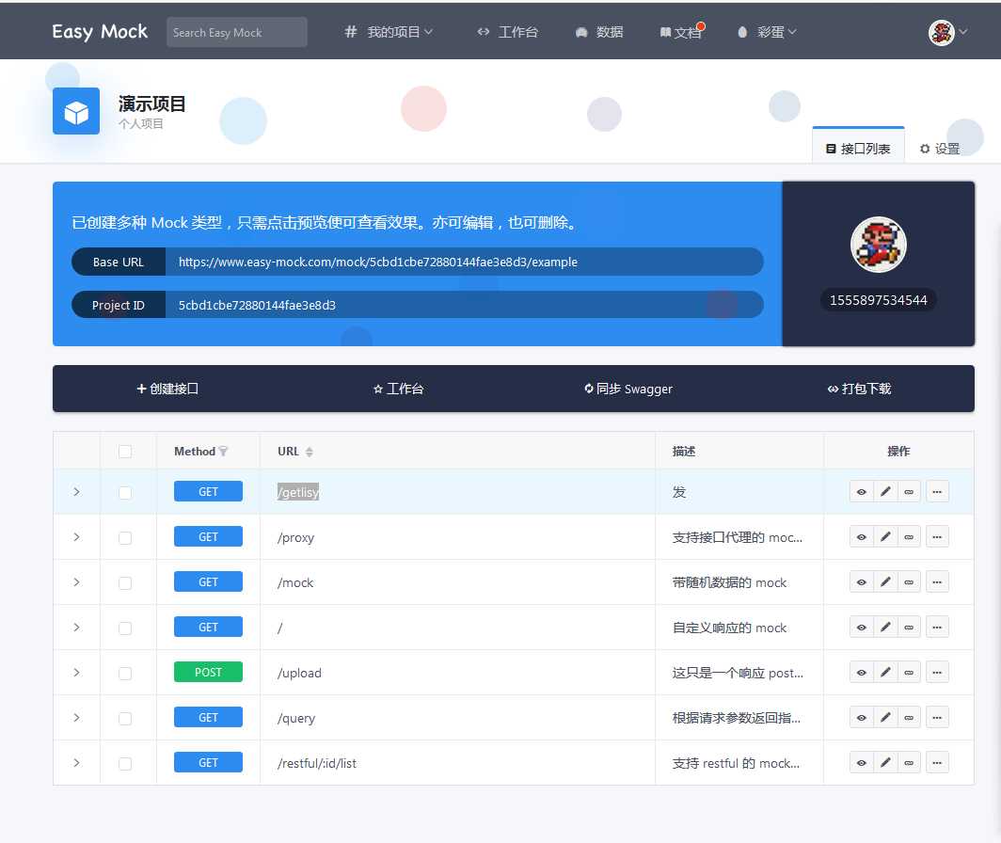Sort the table by URL column

click(309, 452)
